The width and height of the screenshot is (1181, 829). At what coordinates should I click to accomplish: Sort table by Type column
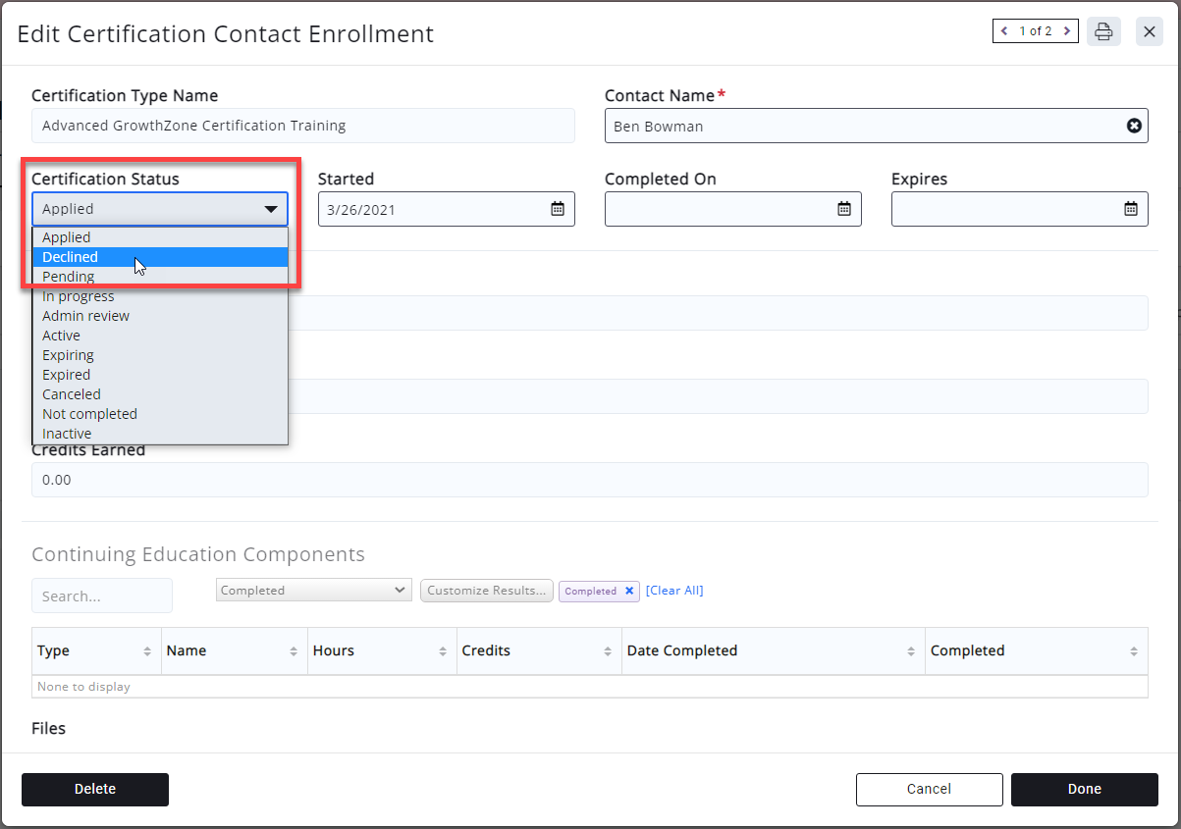pyautogui.click(x=147, y=651)
